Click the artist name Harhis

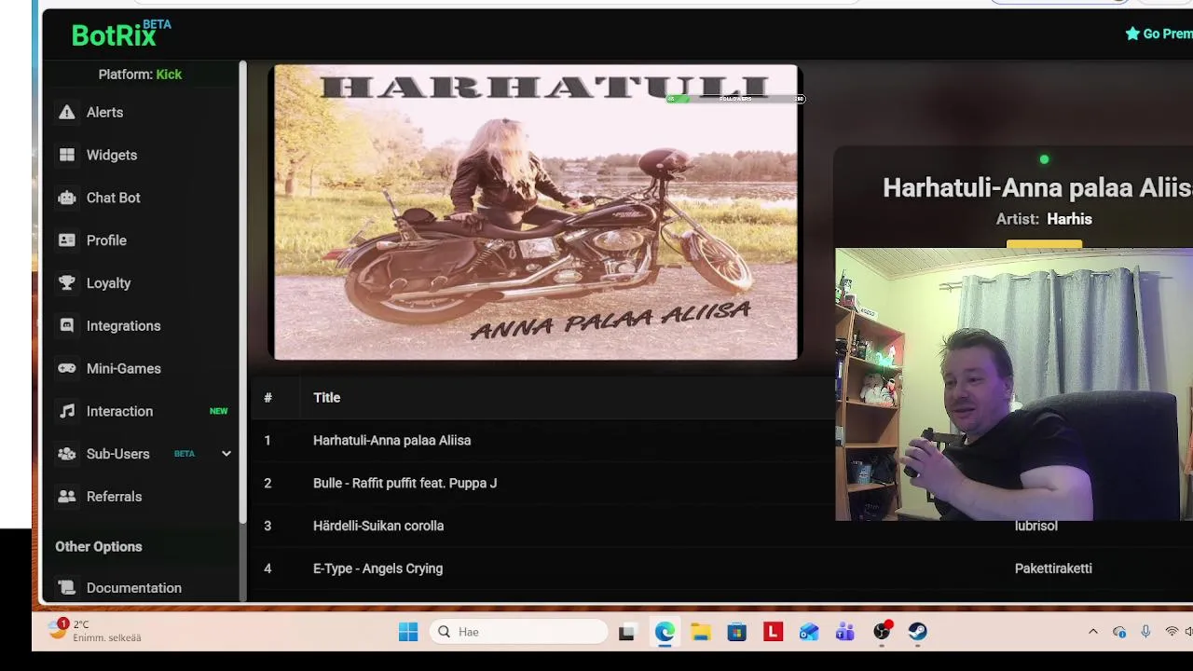point(1069,219)
